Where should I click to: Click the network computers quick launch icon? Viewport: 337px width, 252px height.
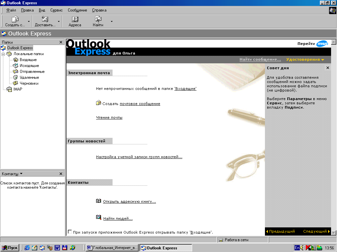[50, 248]
